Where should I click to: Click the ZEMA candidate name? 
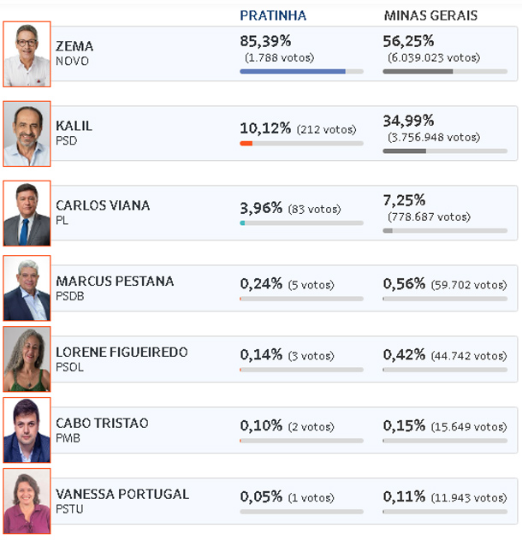(x=74, y=46)
